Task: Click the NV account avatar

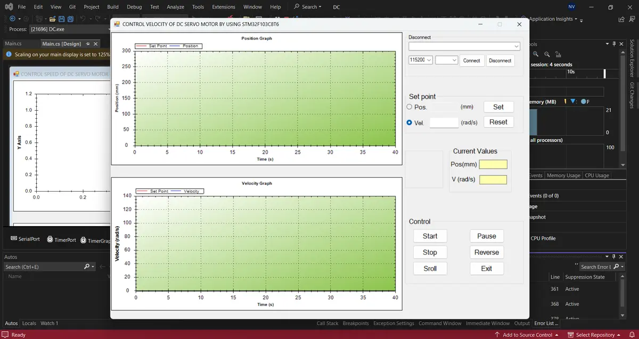Action: (571, 7)
